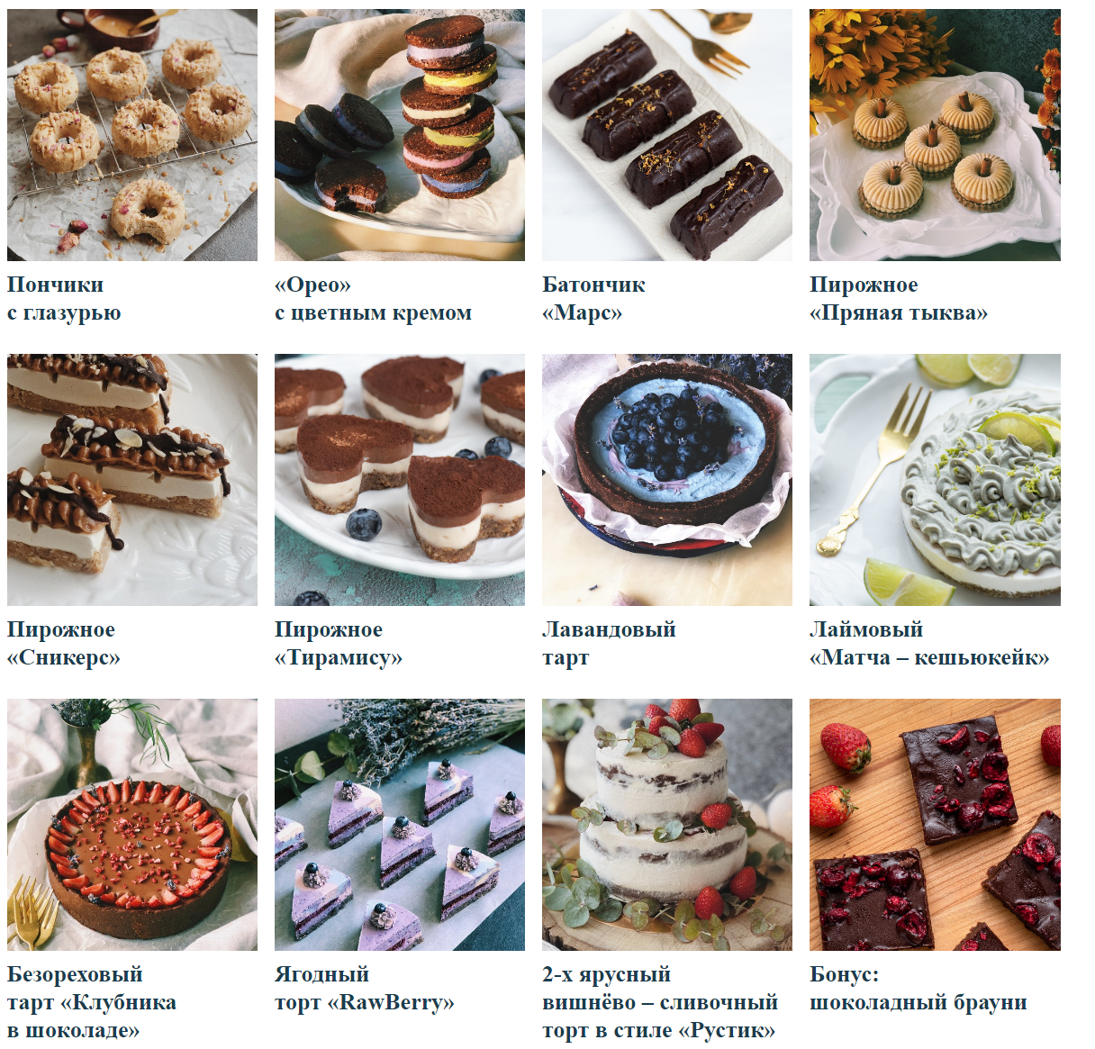This screenshot has height=1049, width=1095.
Task: Open the Лавандовый тарт caption
Action: click(609, 644)
